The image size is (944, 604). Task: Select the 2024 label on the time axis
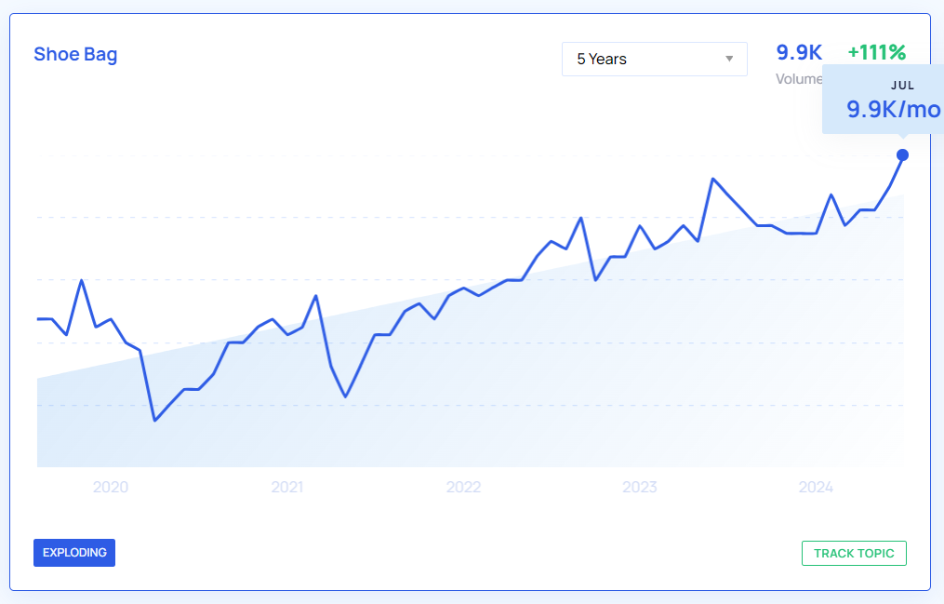[x=816, y=487]
